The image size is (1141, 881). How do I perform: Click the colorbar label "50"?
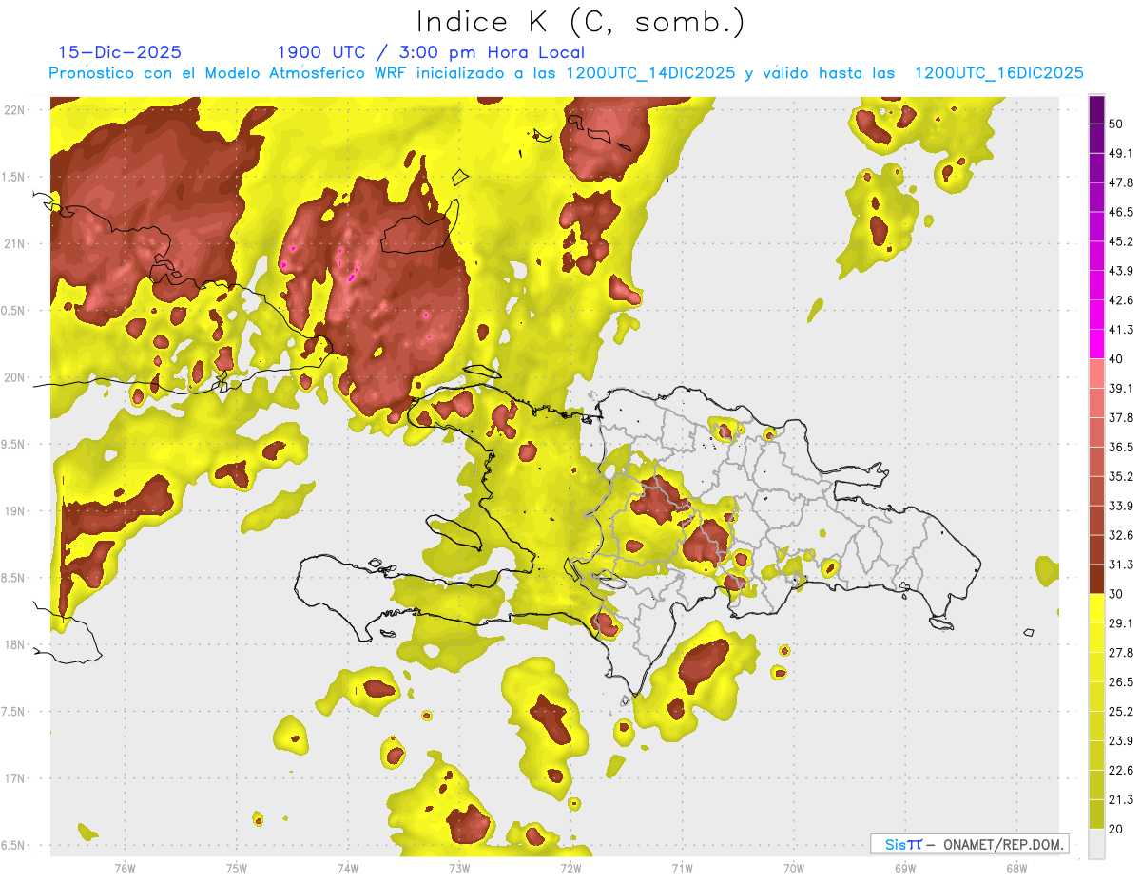(1117, 124)
